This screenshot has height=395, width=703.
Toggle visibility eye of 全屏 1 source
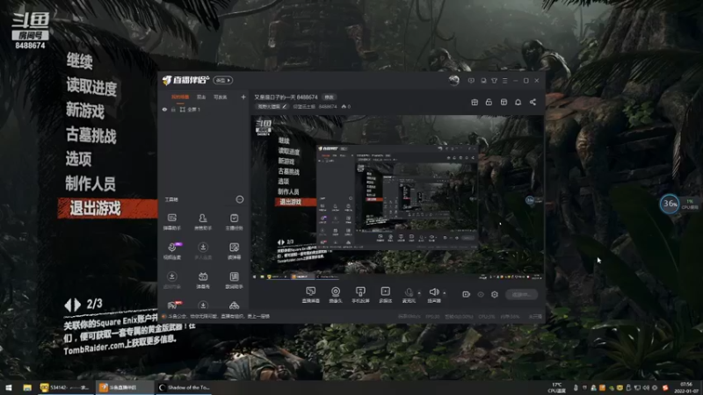164,109
